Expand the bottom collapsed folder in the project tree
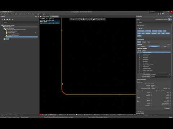Screen dimensions: 173x129 (x=3, y=40)
